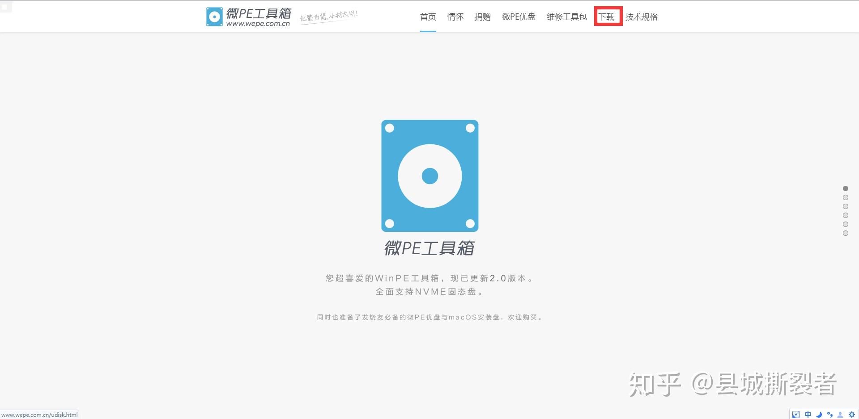This screenshot has width=859, height=419.
Task: Toggle the 中 Chinese input mode icon
Action: [808, 415]
